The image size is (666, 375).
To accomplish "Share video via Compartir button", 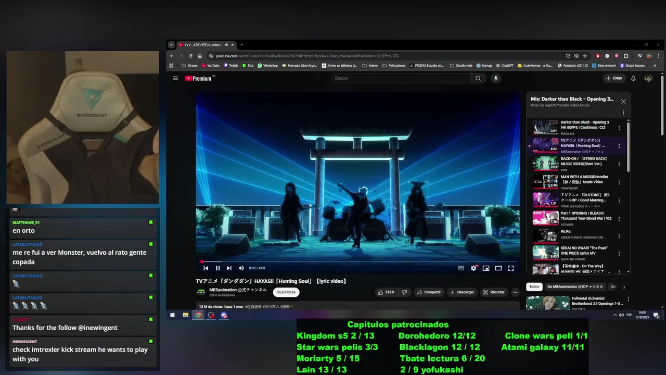I will click(429, 292).
